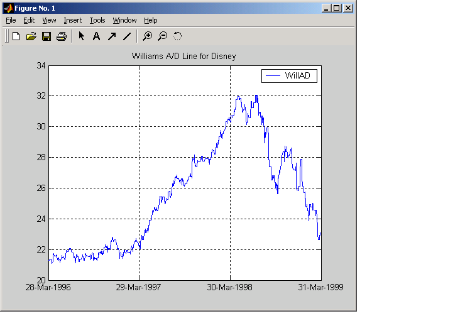465x316 pixels.
Task: Click the y-axis tick label 22
Action: [41, 249]
